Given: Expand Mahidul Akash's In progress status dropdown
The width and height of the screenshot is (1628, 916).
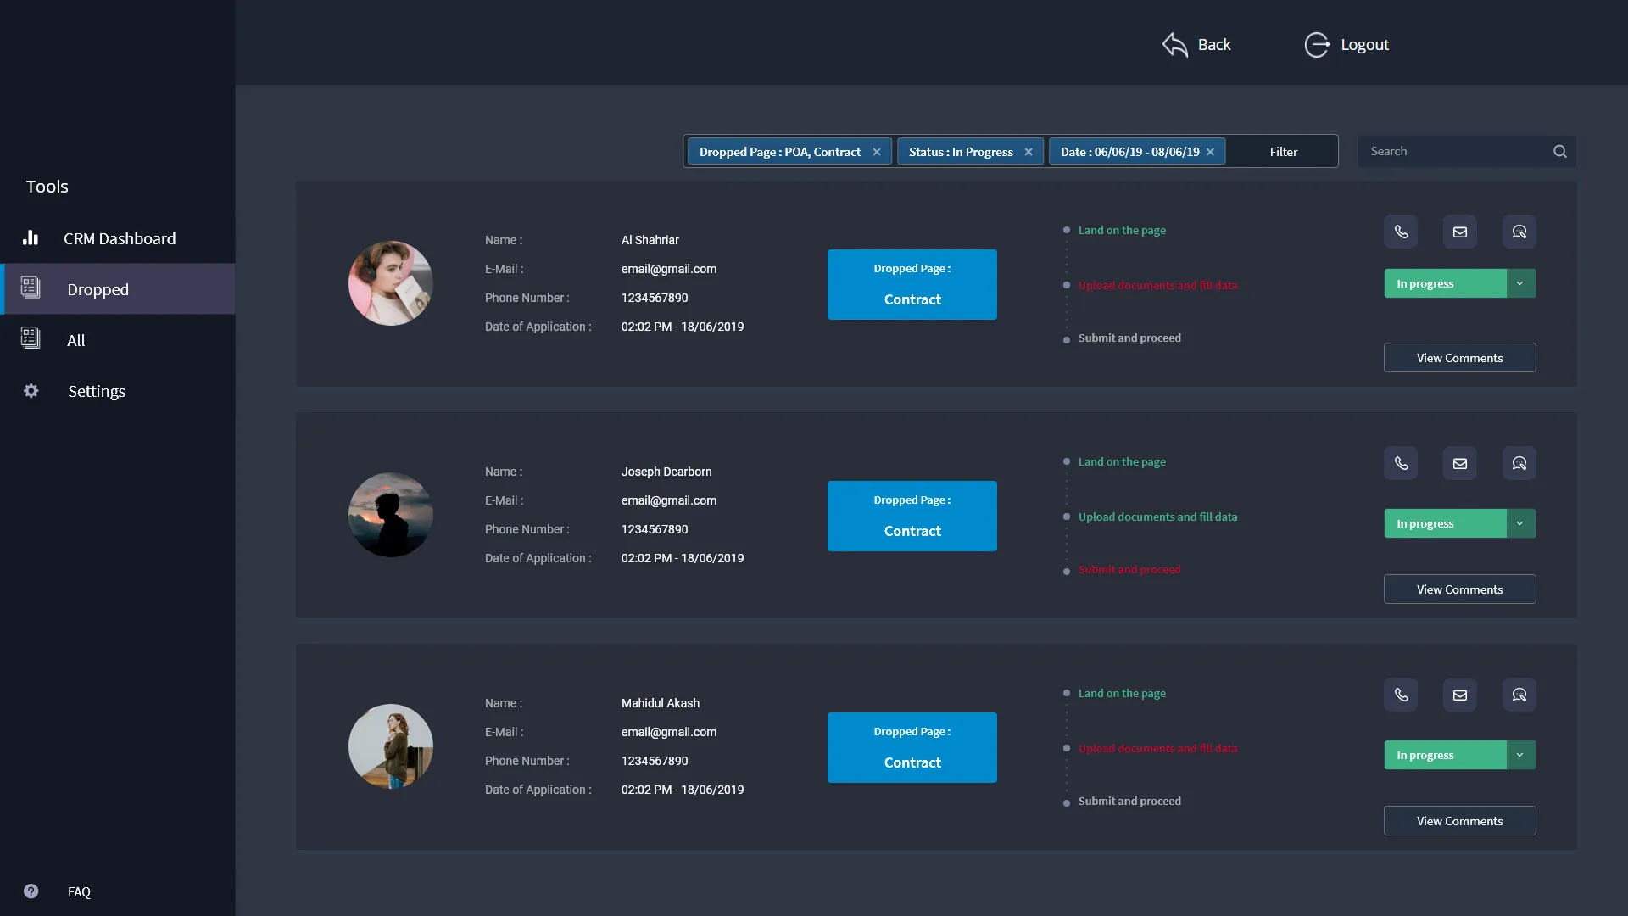Looking at the screenshot, I should [1519, 755].
